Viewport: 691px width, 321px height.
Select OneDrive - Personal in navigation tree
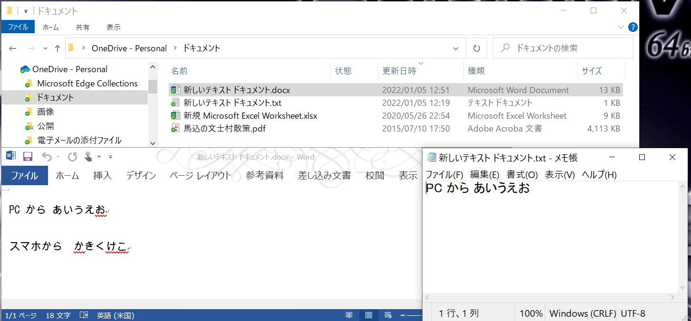[70, 69]
